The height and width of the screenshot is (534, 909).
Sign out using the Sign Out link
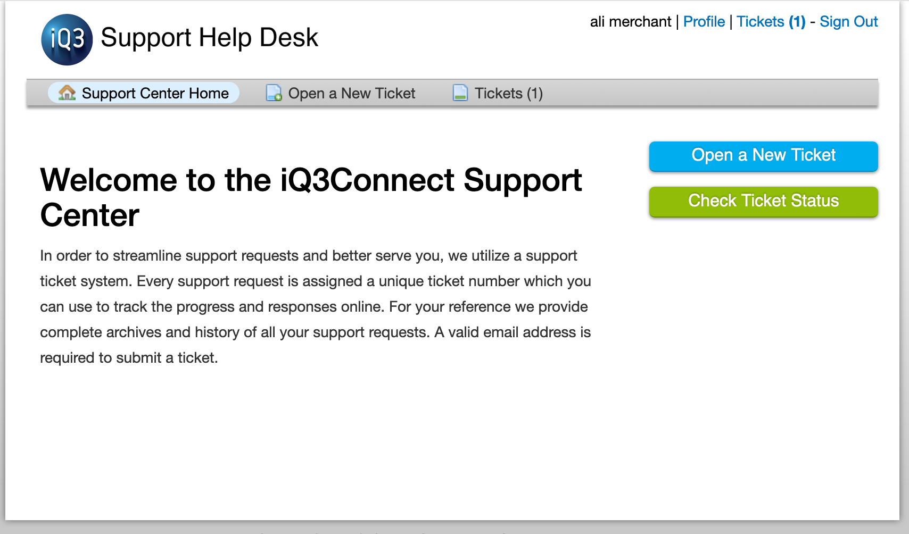[x=848, y=22]
